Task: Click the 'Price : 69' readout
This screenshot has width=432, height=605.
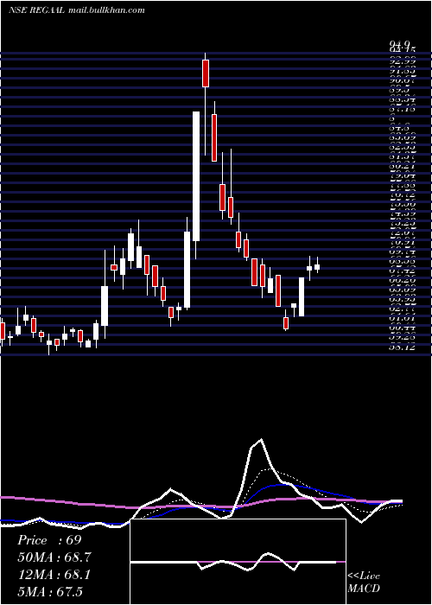Action: (49, 540)
